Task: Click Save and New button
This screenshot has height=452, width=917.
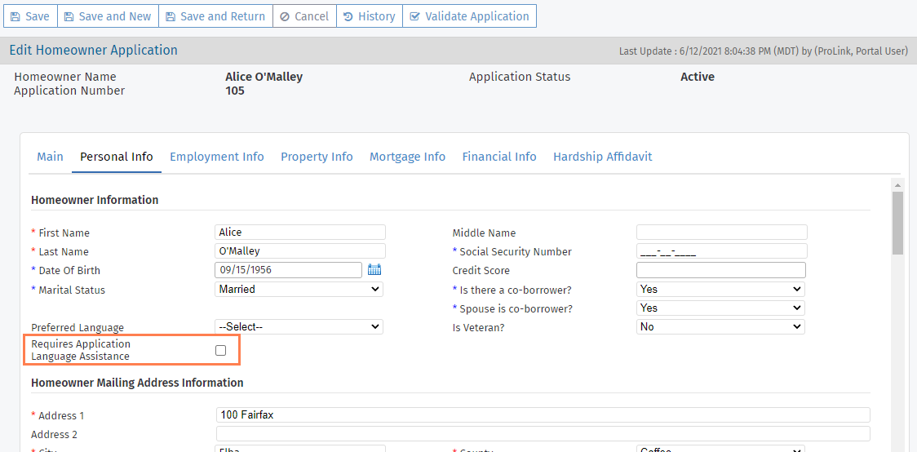Action: tap(108, 16)
